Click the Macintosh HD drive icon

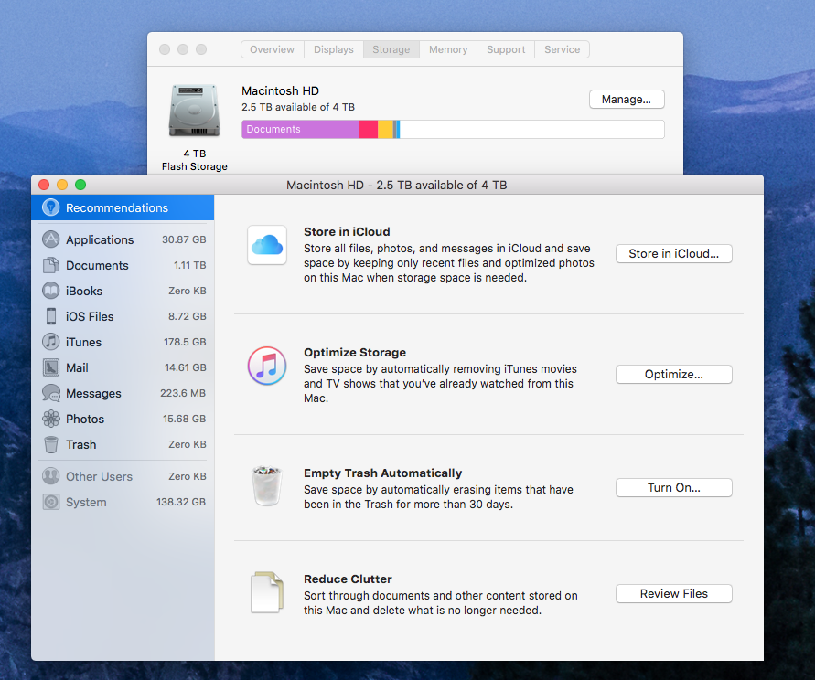195,110
